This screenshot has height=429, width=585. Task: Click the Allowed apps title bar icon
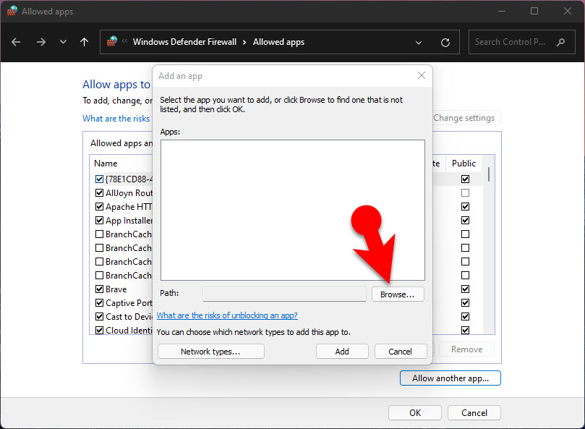pos(12,11)
